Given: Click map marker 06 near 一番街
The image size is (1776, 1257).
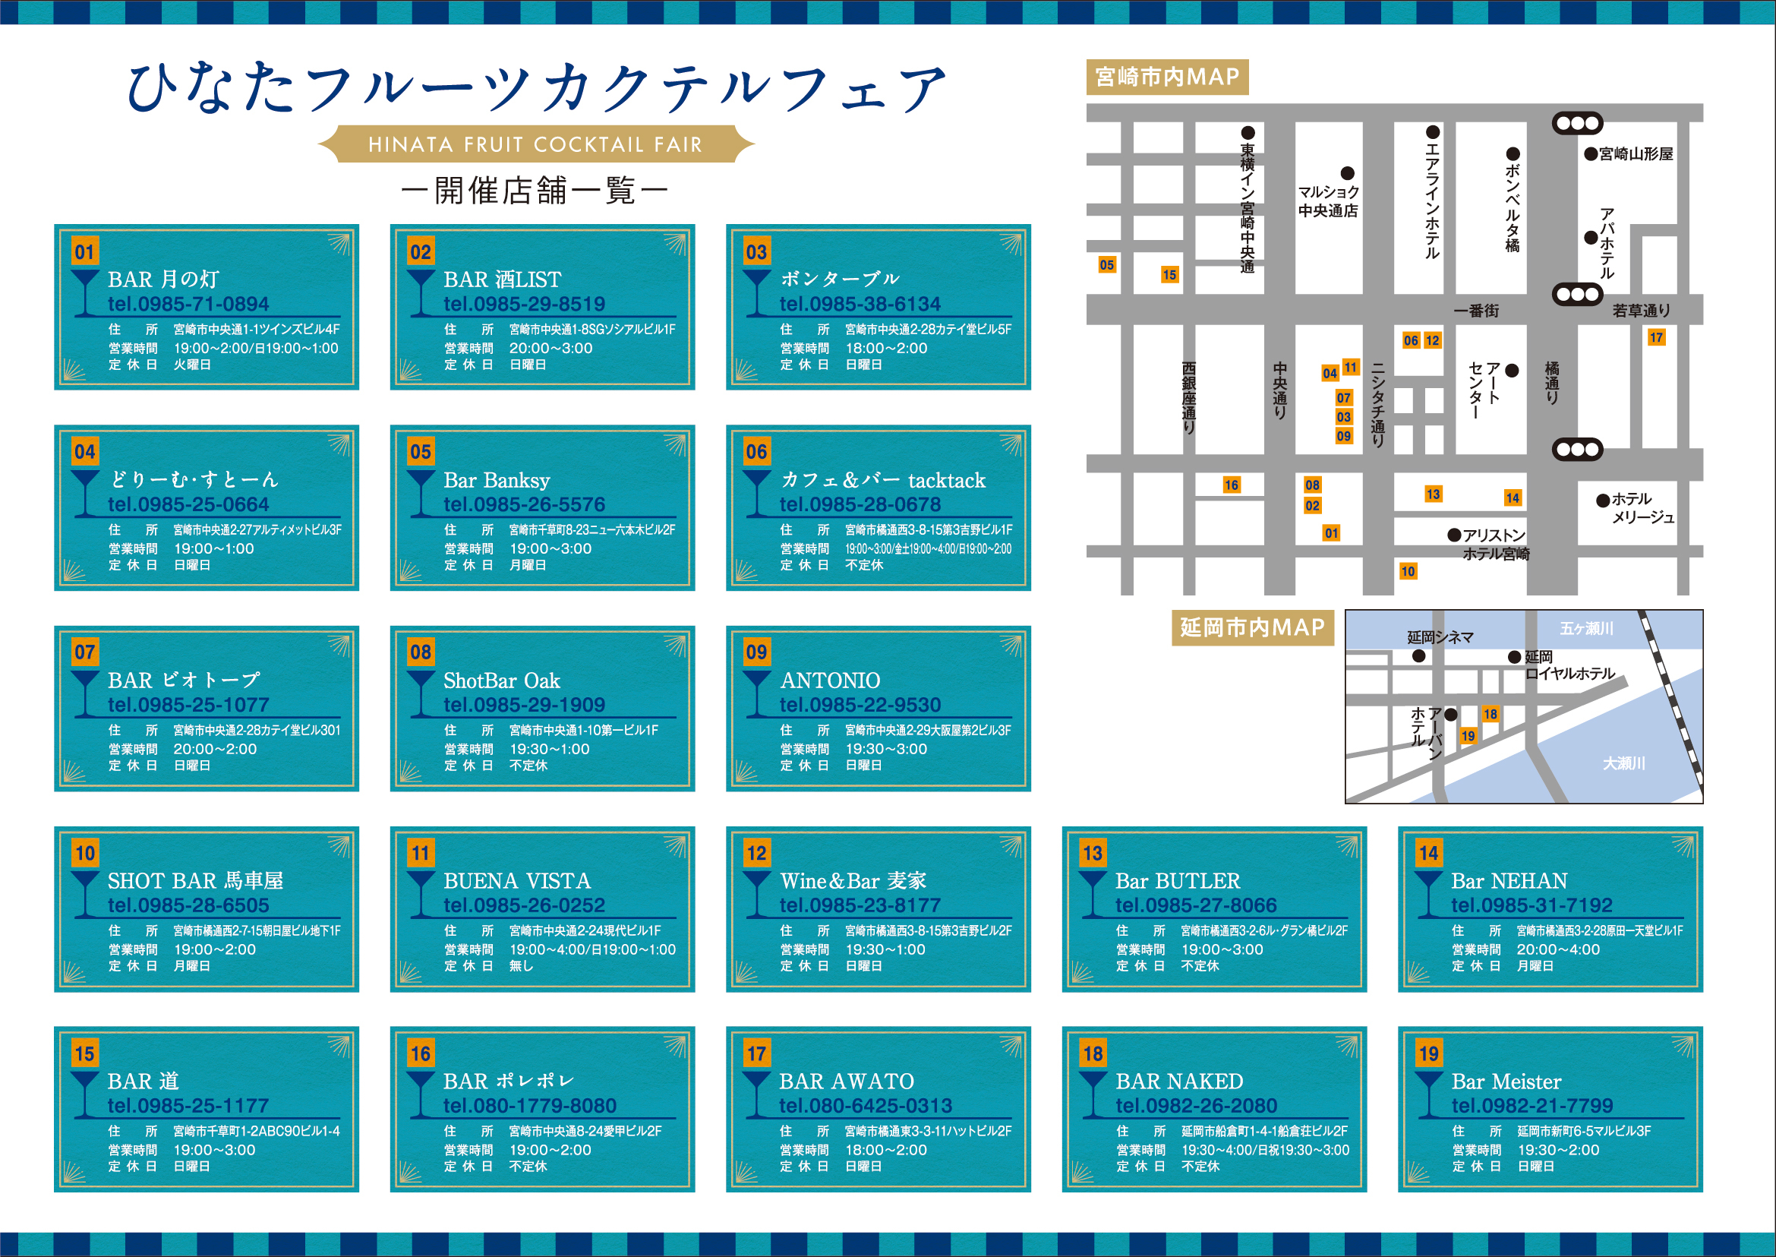Looking at the screenshot, I should [1411, 340].
